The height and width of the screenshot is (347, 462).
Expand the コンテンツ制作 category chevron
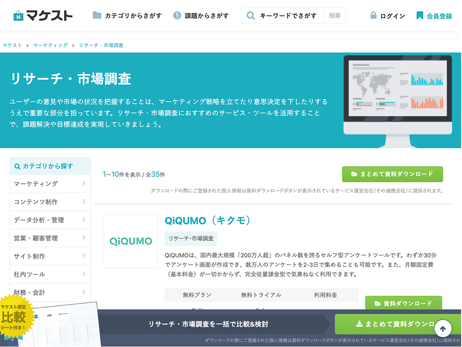84,201
